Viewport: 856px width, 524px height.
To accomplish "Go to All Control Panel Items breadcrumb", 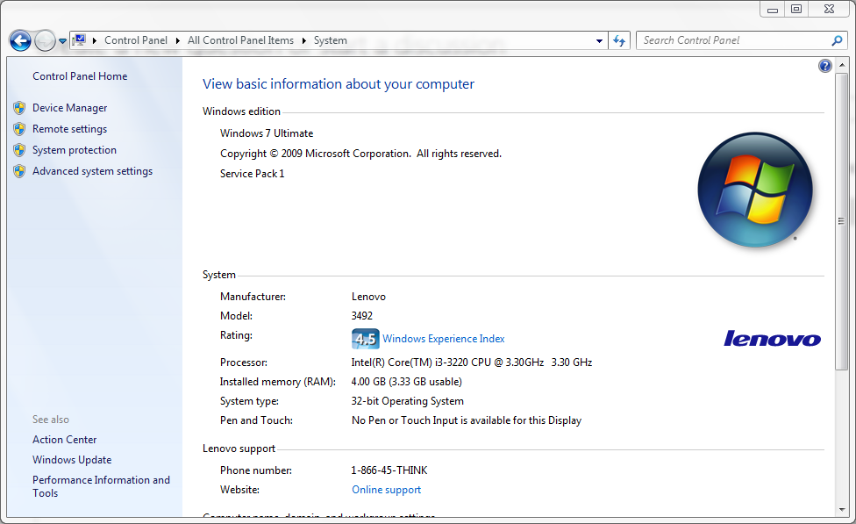I will point(240,40).
